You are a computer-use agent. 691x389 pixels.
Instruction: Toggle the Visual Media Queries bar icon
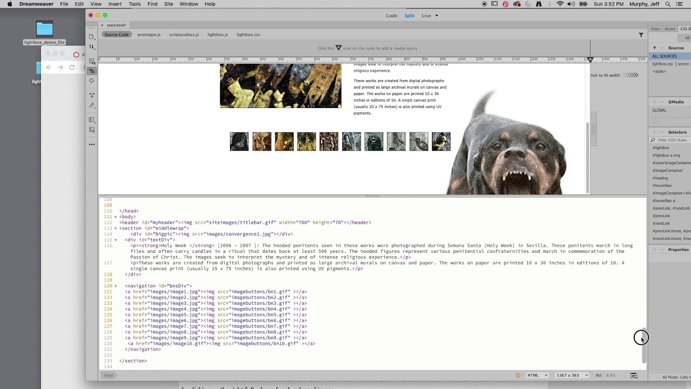[x=92, y=71]
